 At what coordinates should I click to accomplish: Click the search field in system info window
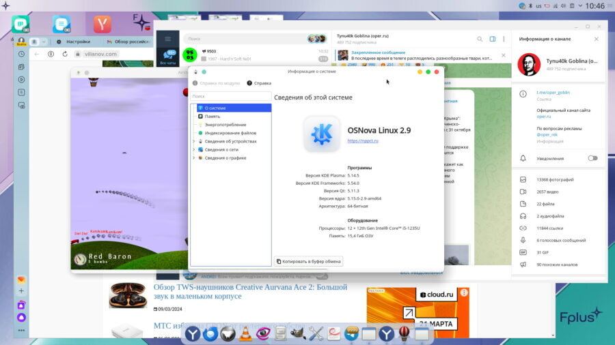click(231, 96)
